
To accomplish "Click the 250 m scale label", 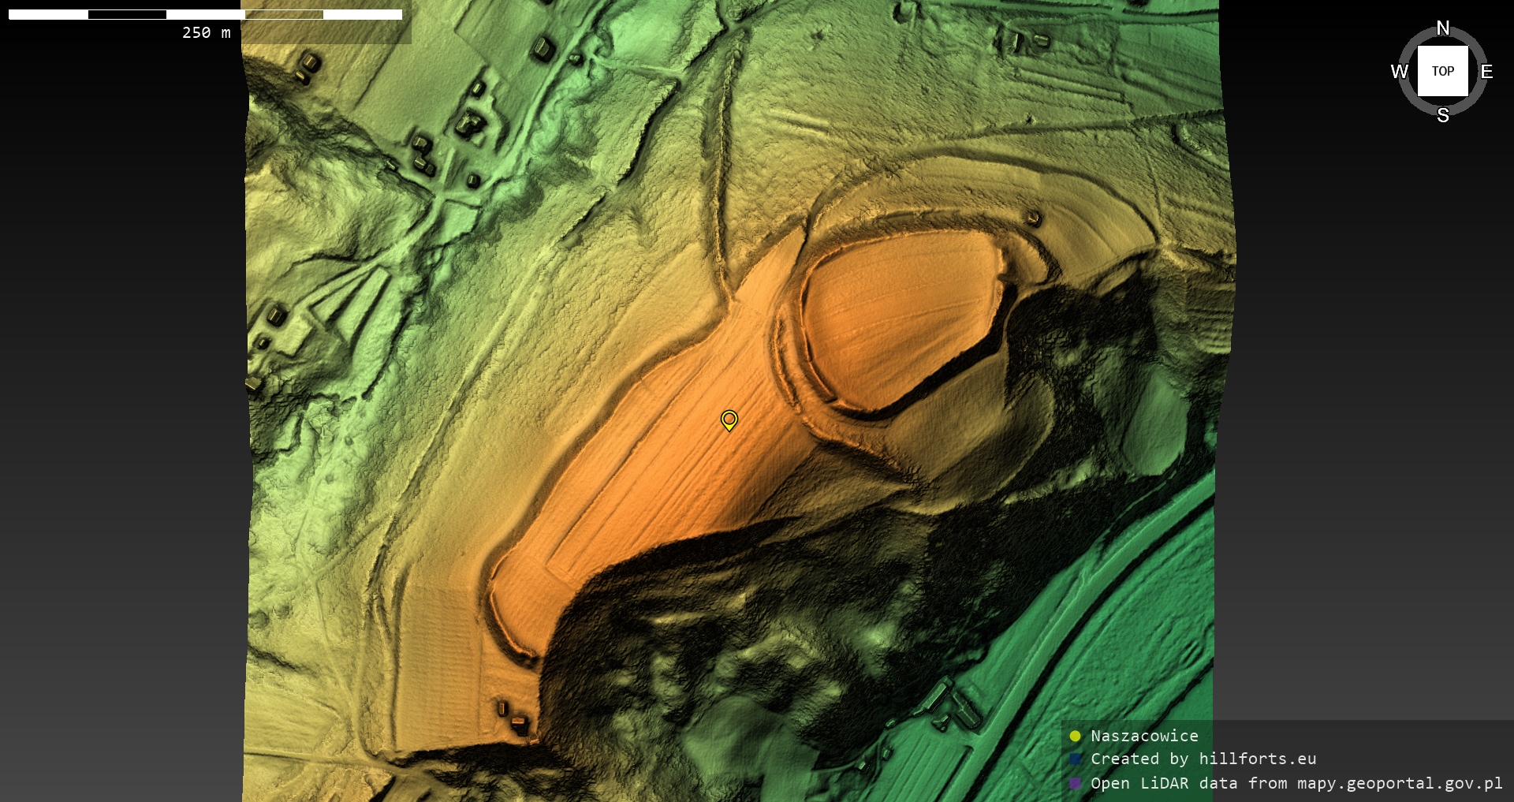I will point(207,32).
